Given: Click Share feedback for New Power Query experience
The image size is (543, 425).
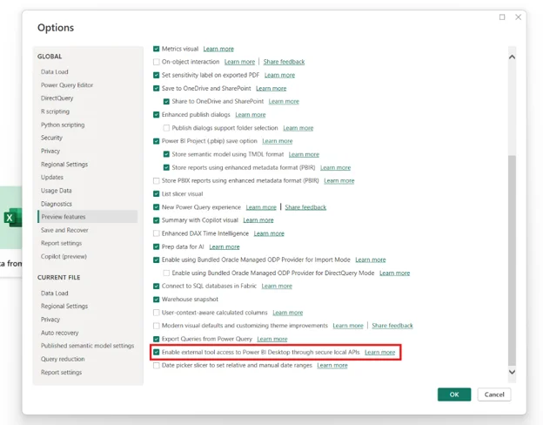Looking at the screenshot, I should click(x=305, y=207).
